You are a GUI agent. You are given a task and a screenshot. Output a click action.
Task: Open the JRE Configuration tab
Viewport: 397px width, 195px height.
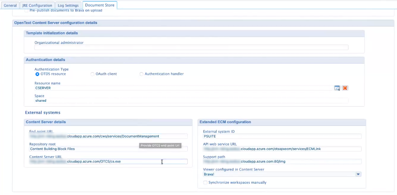[x=37, y=5]
